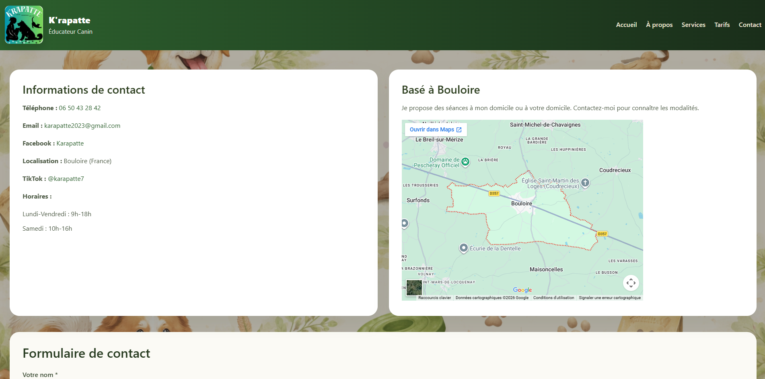Click the Bouloire label on the map
765x379 pixels.
click(x=521, y=203)
